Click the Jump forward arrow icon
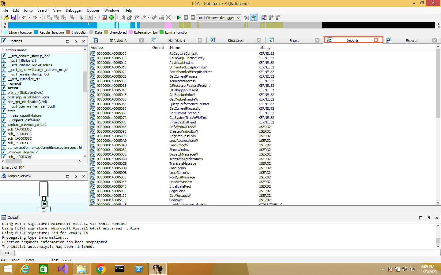441x275 pixels. pyautogui.click(x=35, y=17)
